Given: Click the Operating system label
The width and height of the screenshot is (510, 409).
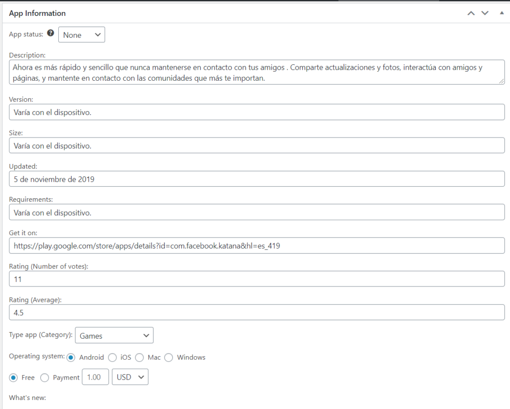Looking at the screenshot, I should [37, 356].
